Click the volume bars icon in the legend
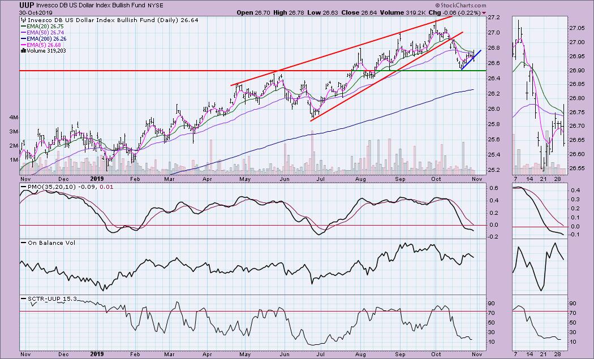Image resolution: width=594 pixels, height=359 pixels. 24,50
